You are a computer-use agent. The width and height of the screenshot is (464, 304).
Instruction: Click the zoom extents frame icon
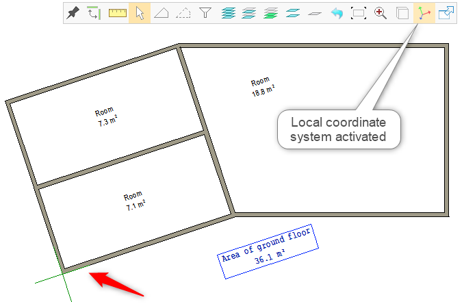pyautogui.click(x=358, y=13)
